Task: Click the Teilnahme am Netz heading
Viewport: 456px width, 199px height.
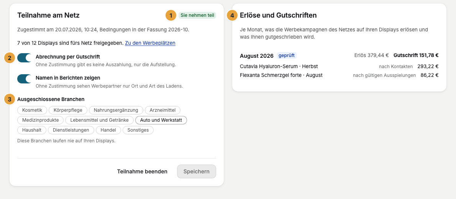Action: [48, 15]
